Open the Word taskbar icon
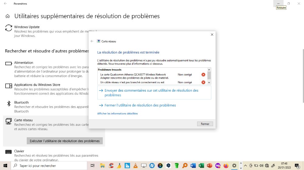The image size is (304, 170). click(193, 165)
